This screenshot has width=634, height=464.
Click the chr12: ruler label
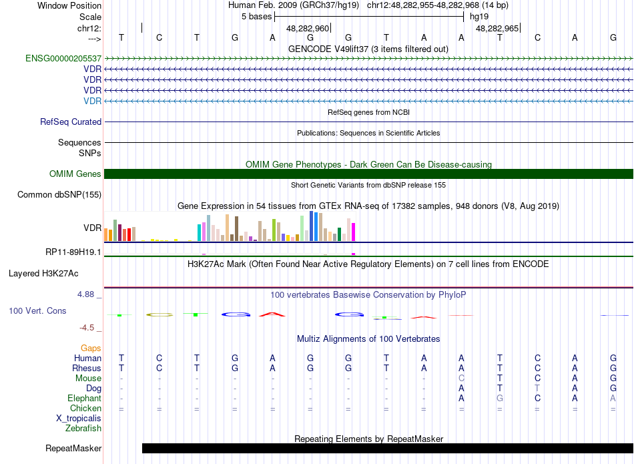point(89,28)
